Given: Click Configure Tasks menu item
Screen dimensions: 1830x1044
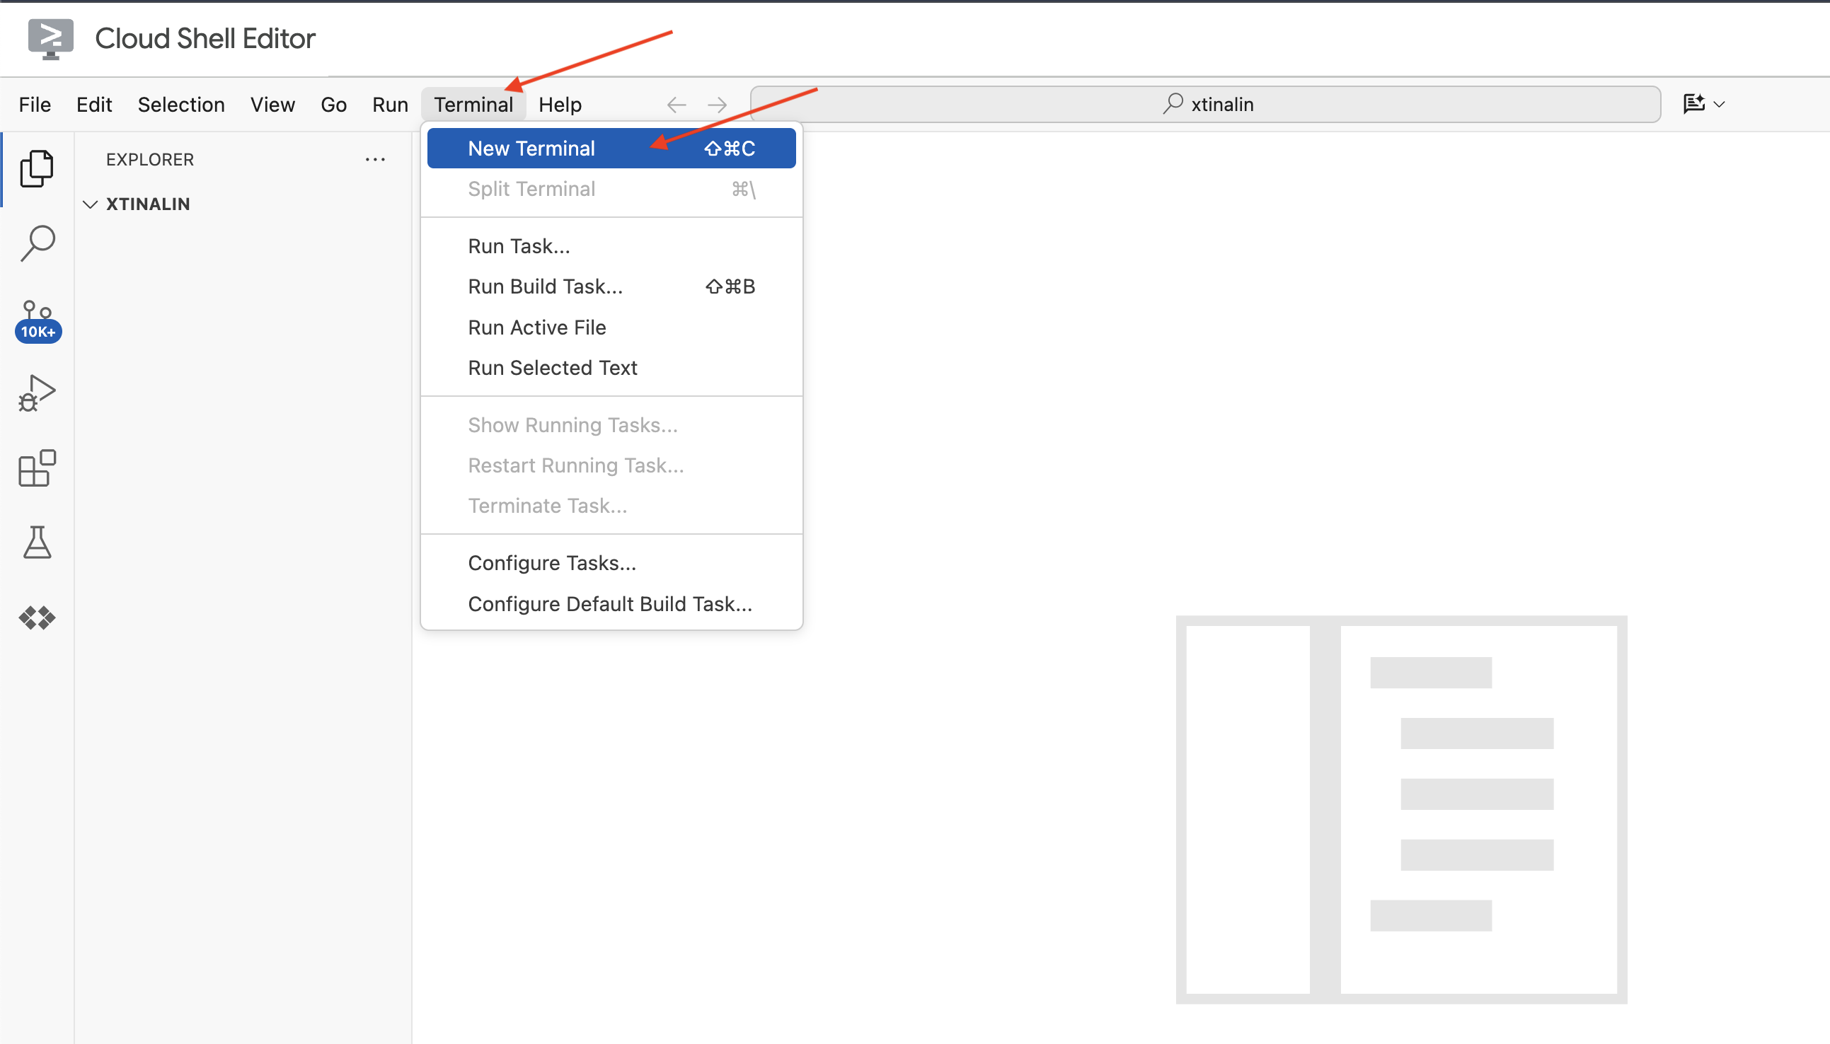Looking at the screenshot, I should pyautogui.click(x=552, y=563).
